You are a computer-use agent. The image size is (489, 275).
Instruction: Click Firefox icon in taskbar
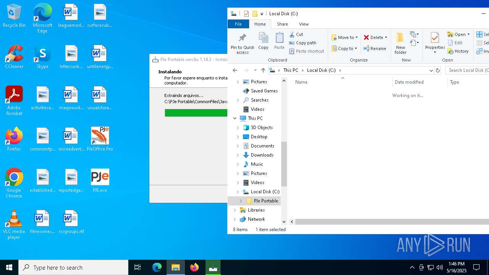(194, 267)
